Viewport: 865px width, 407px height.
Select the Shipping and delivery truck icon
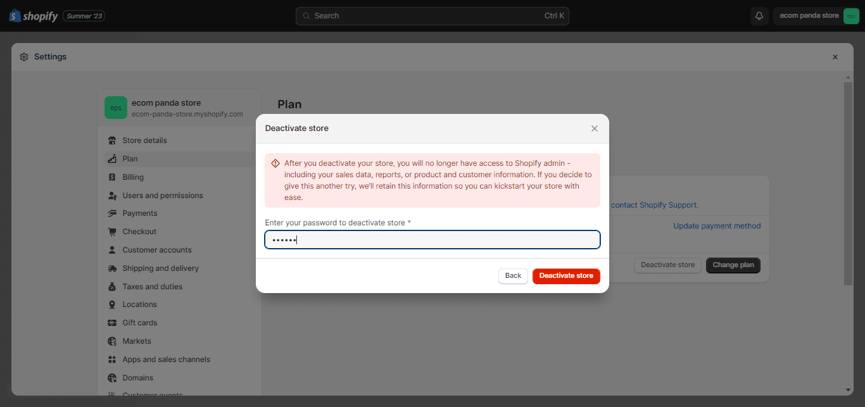pyautogui.click(x=112, y=268)
